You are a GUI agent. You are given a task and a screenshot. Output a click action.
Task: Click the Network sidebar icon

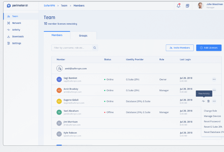coord(8,23)
